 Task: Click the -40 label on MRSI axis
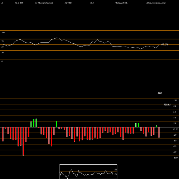(175, 141)
